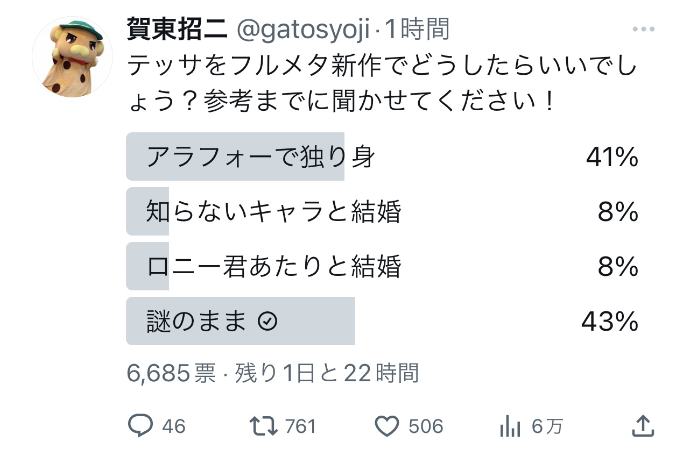Open the view analytics bar chart icon
690x456 pixels.
(510, 427)
